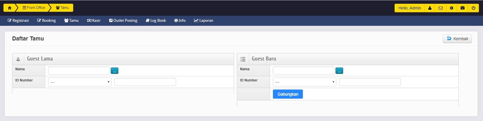Click the power logout icon
Screen dimensions: 483x121
[473, 8]
